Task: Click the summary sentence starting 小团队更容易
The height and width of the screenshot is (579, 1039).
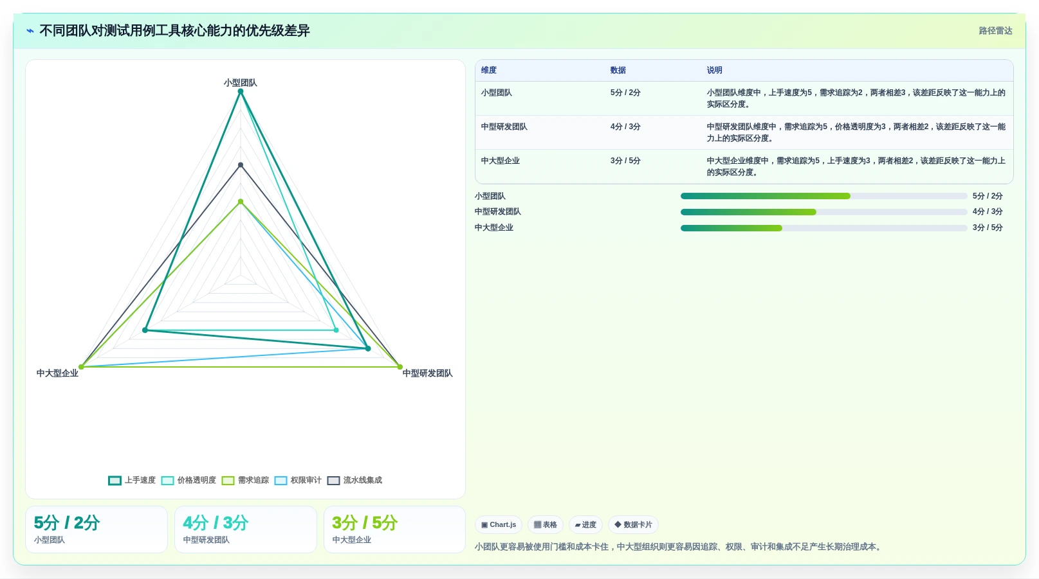Action: pos(679,547)
